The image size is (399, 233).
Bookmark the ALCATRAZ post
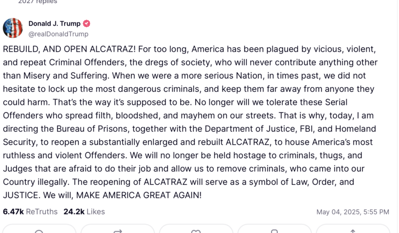click(274, 231)
